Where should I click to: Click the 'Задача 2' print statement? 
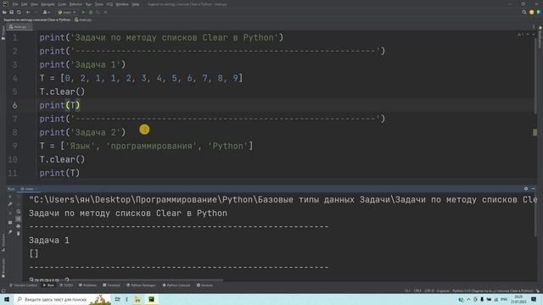click(82, 132)
